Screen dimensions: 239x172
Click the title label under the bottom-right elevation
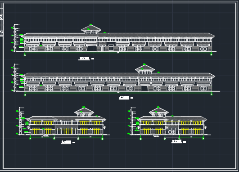[x=179, y=141]
